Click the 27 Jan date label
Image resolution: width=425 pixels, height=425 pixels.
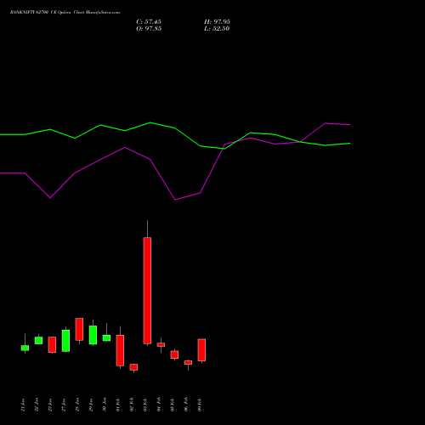pos(64,405)
